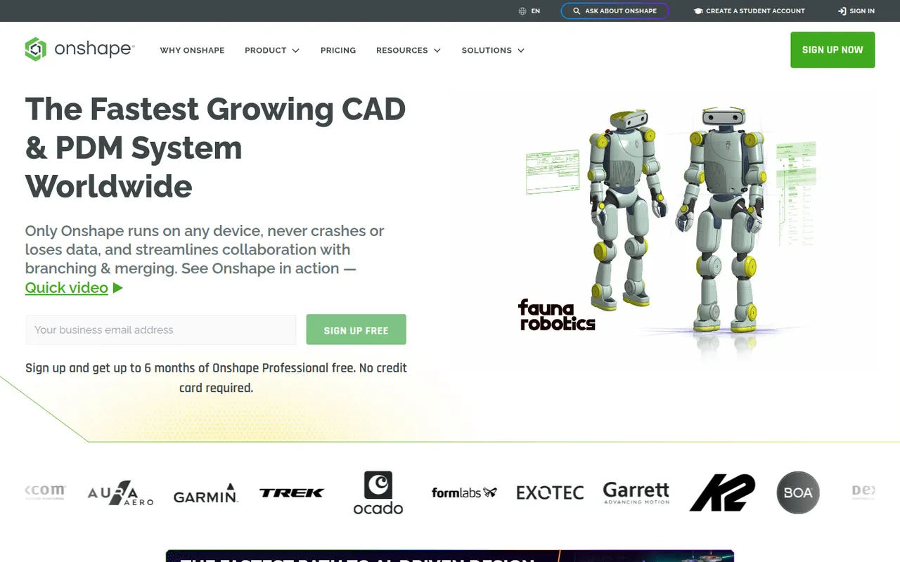The image size is (900, 562).
Task: Click the Fauna Robotics logo
Action: point(557,315)
